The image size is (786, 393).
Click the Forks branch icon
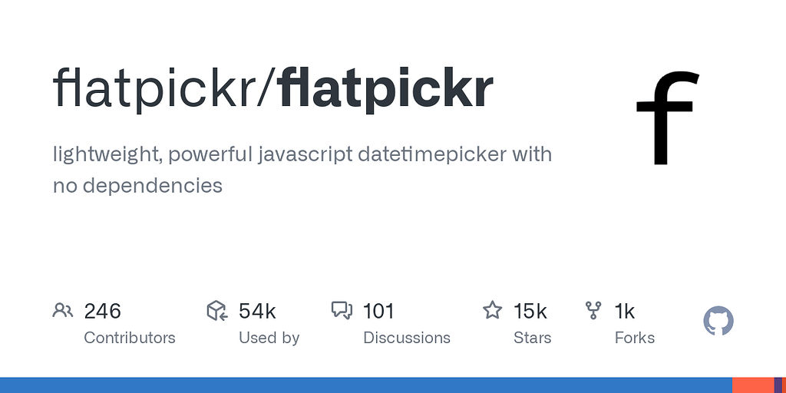[x=593, y=310]
